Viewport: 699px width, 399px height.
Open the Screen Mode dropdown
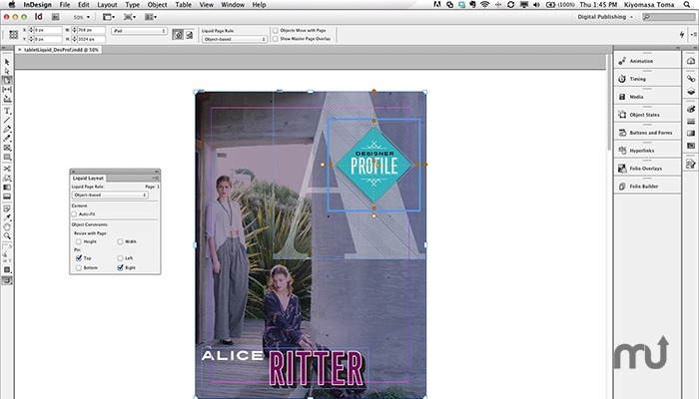tap(130, 17)
